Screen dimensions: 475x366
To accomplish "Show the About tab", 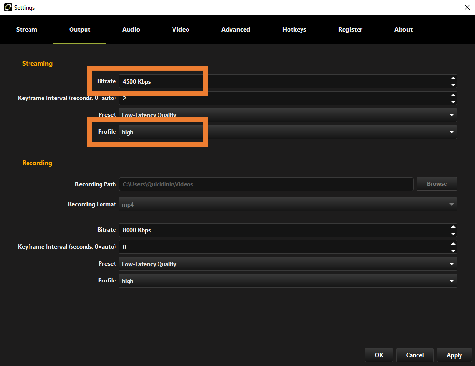I will click(x=403, y=29).
